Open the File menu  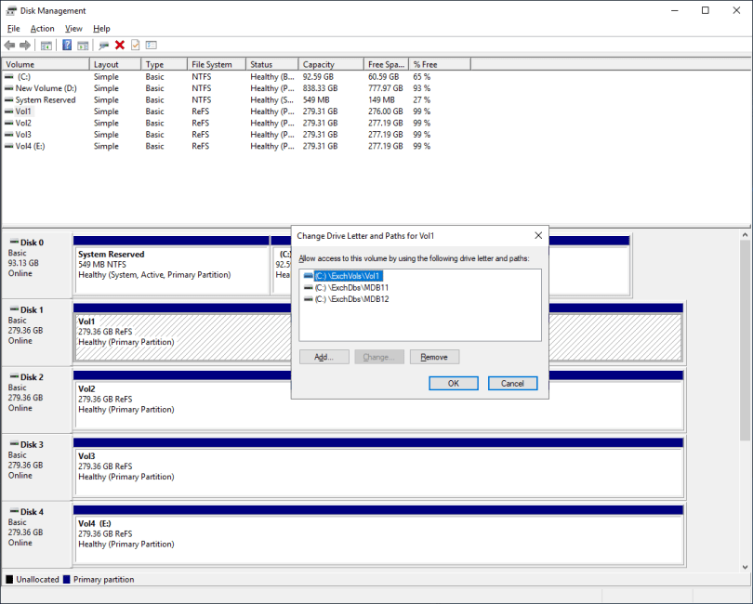click(x=13, y=29)
